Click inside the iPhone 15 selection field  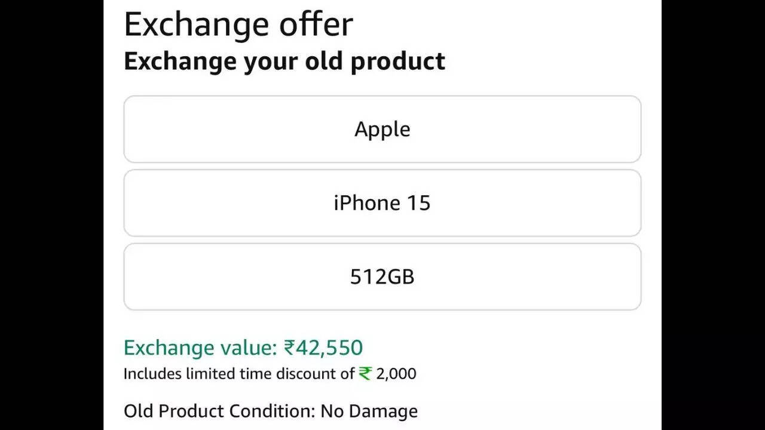(x=382, y=202)
